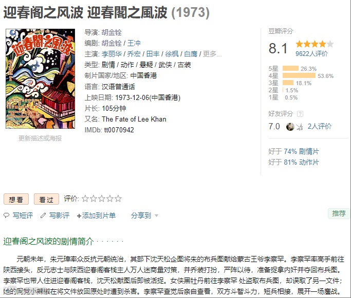Click the help question-mark icon beside 好友评分
The height and width of the screenshot is (298, 351).
pos(300,114)
